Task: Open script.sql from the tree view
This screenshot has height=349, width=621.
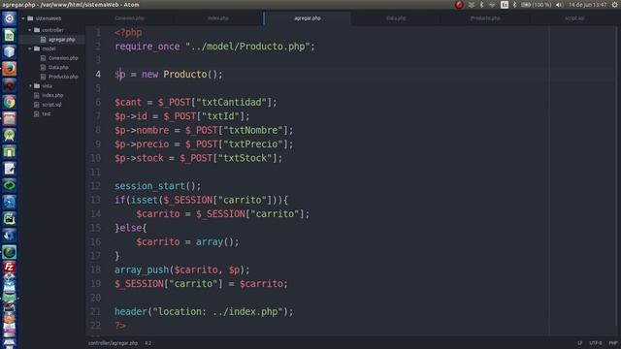Action: click(x=51, y=105)
